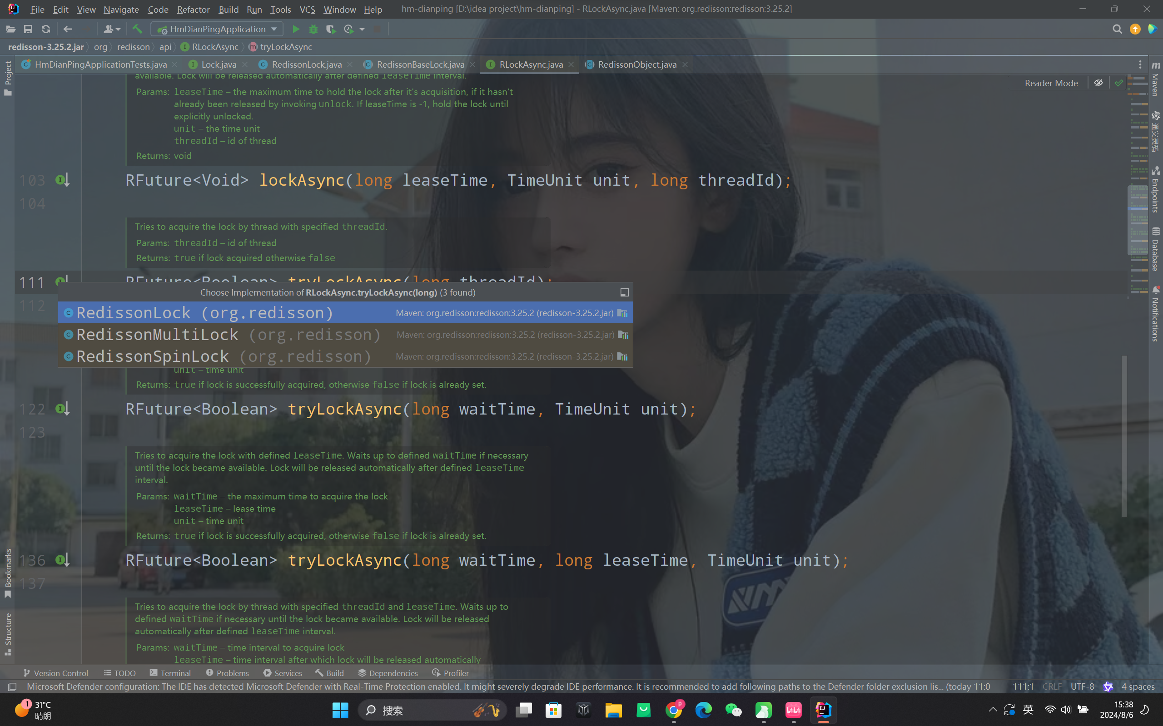The width and height of the screenshot is (1163, 726).
Task: Toggle the Reader Mode label
Action: coord(1051,83)
